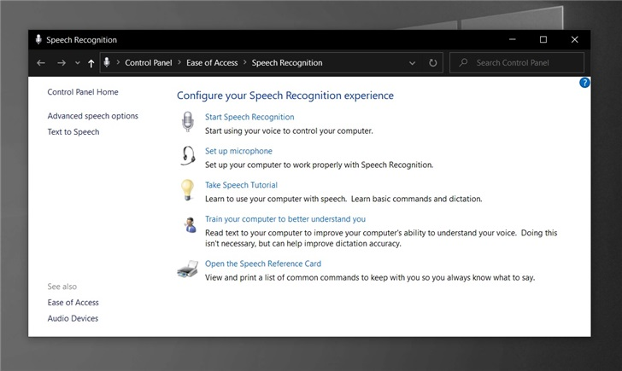Open the address bar history dropdown
Viewport: 622px width, 371px height.
[413, 63]
